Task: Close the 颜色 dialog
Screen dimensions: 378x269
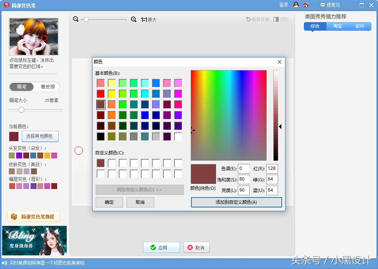Action: pyautogui.click(x=279, y=62)
